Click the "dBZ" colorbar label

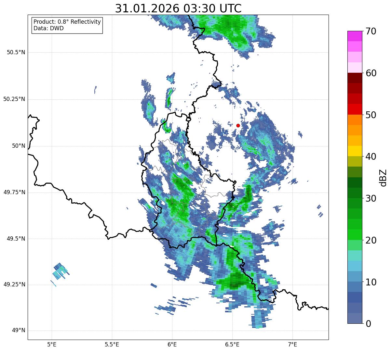click(x=383, y=177)
